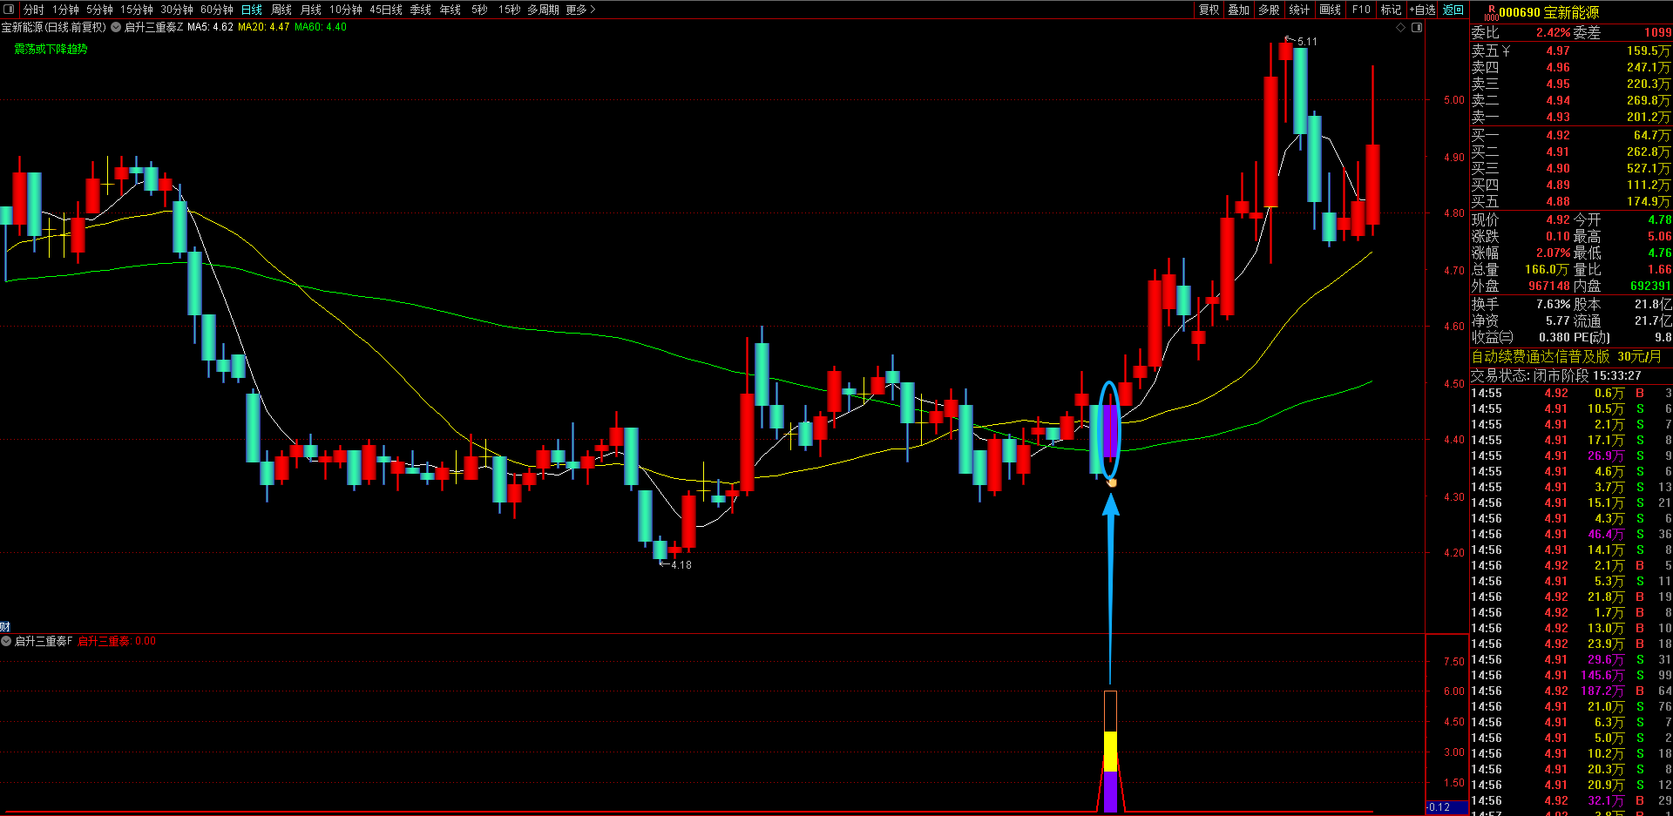This screenshot has width=1673, height=816.
Task: Open the 启升三重奏Z indicator settings circle
Action: pos(116,27)
